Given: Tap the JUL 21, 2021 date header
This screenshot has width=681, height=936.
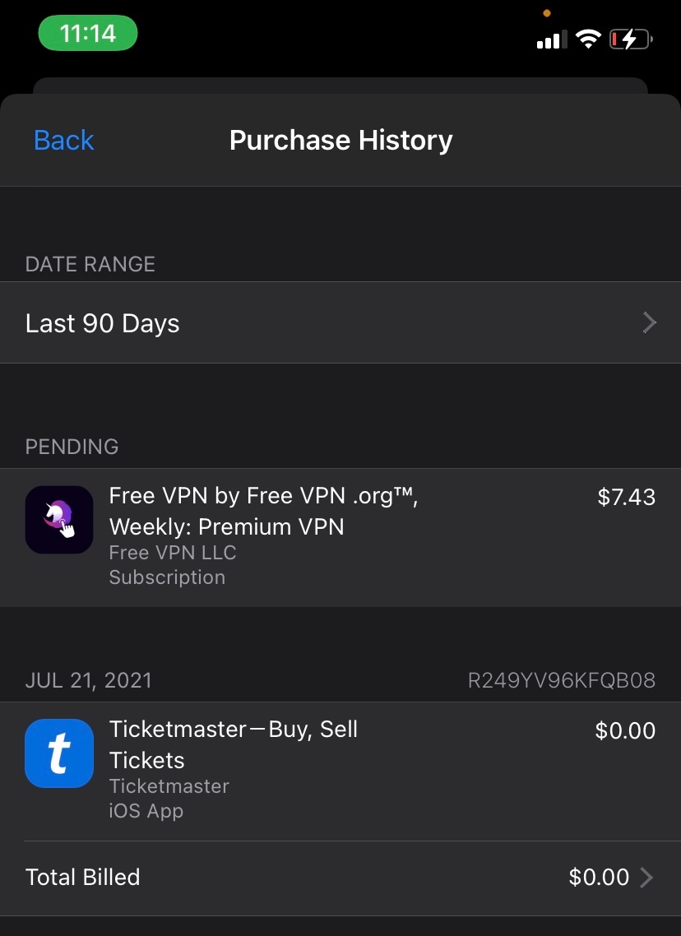Looking at the screenshot, I should tap(89, 680).
